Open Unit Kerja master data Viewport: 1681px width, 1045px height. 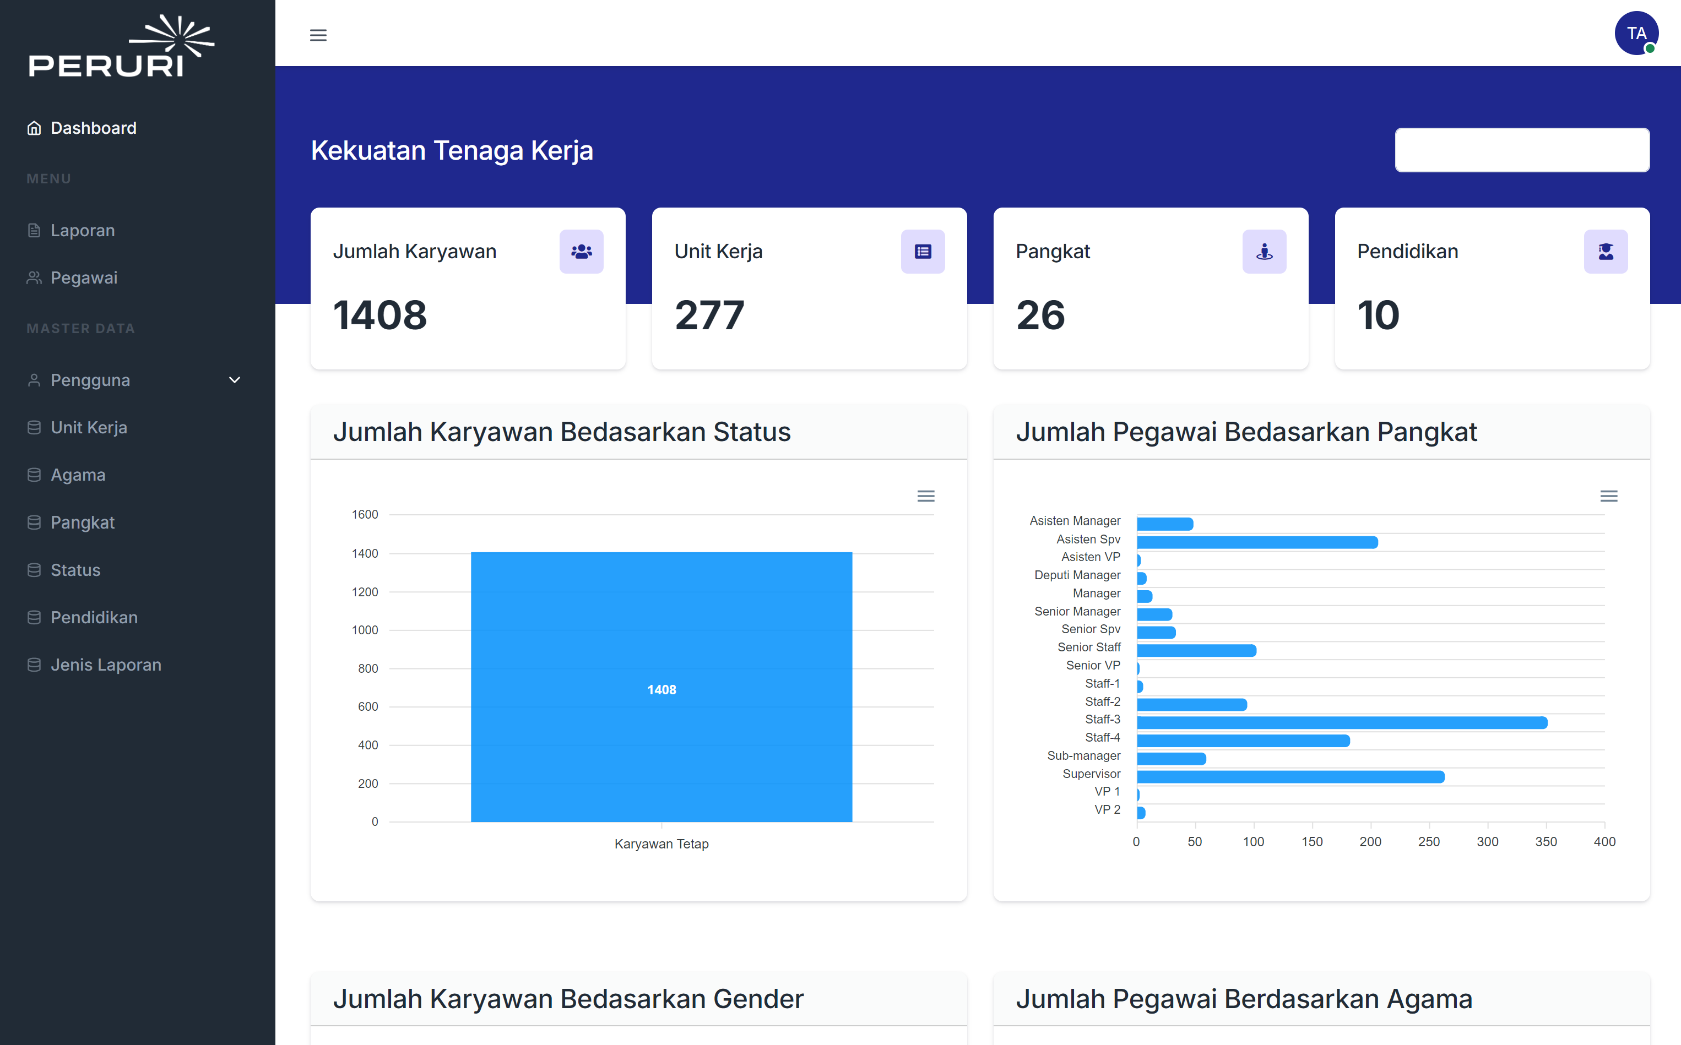coord(89,428)
